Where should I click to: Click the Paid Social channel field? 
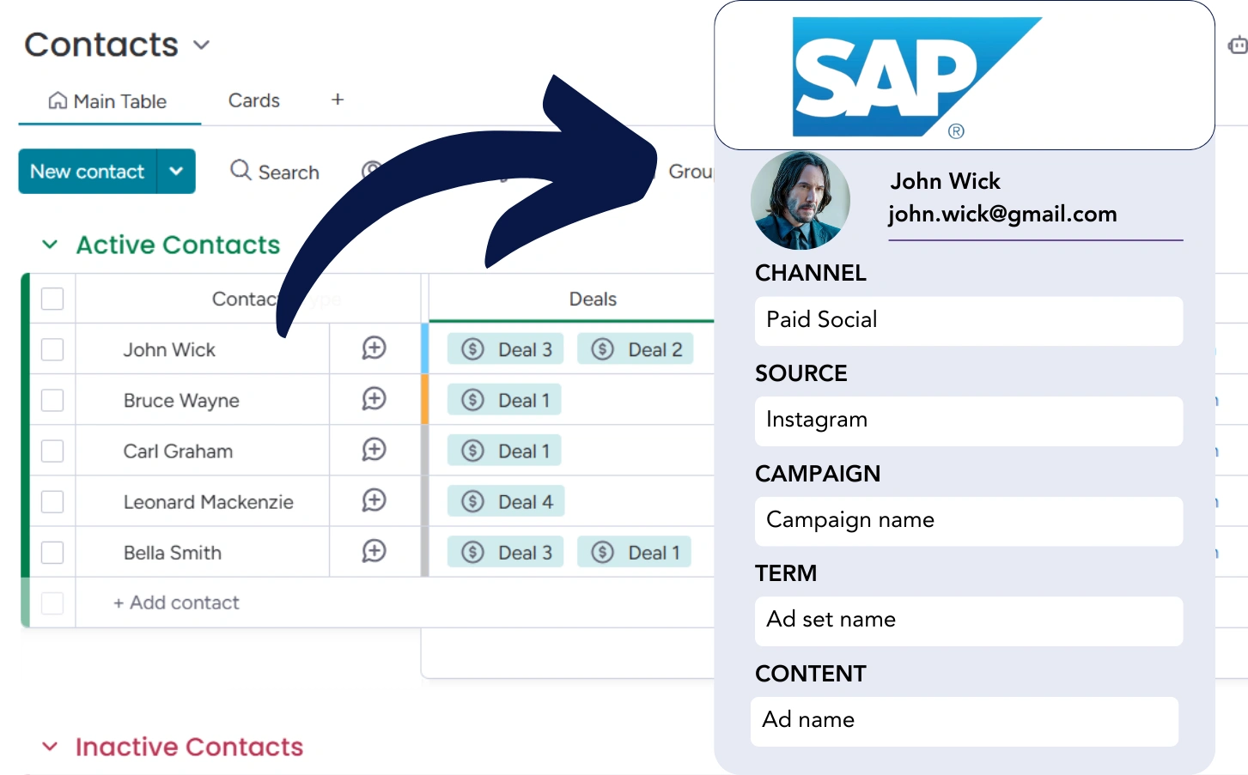(x=969, y=321)
